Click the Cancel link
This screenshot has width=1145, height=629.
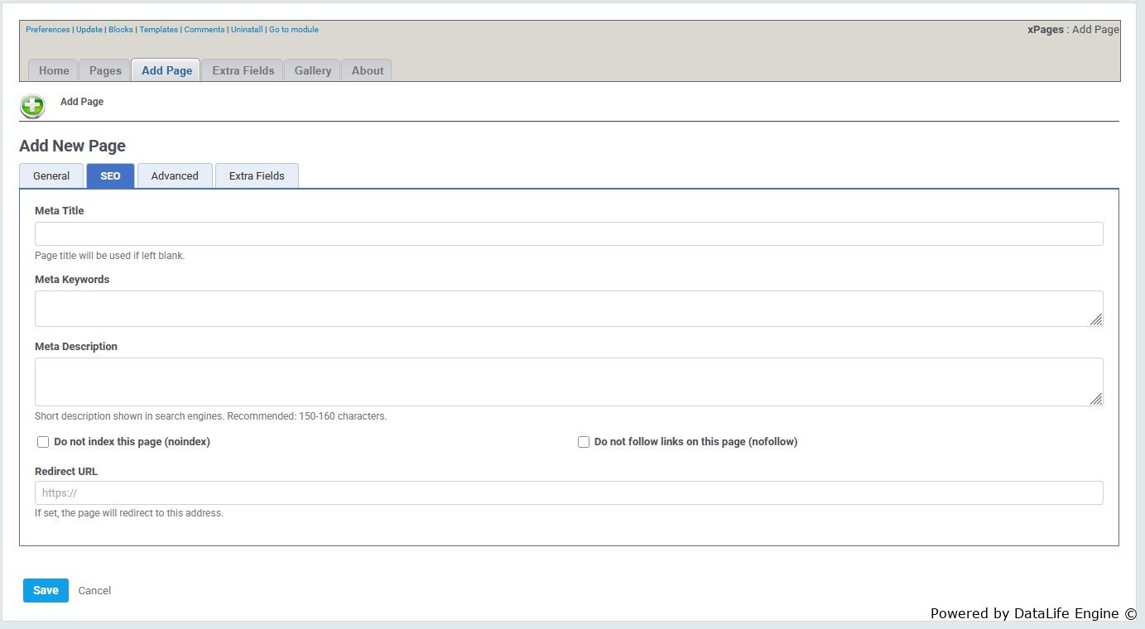94,591
